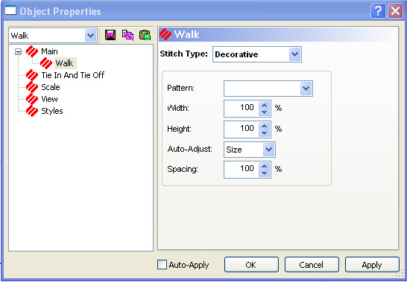Collapse the Main tree node

18,51
